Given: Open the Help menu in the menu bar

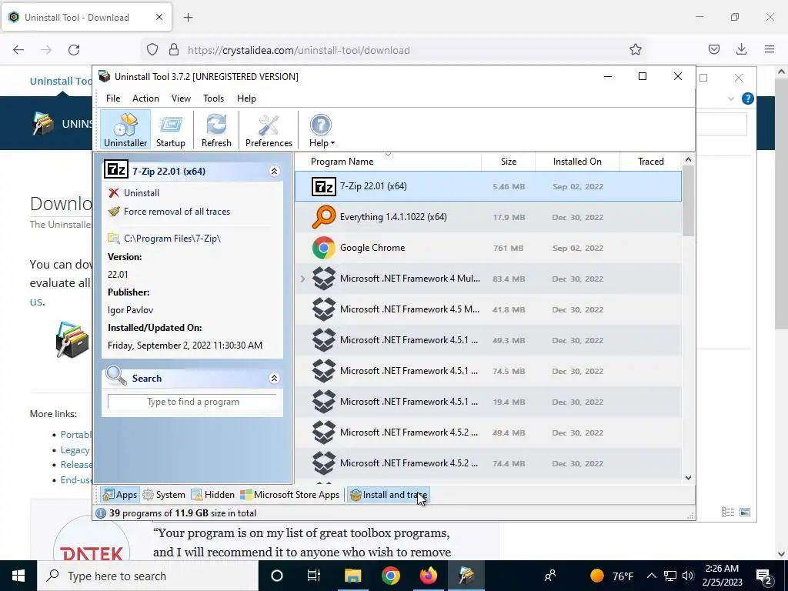Looking at the screenshot, I should click(x=246, y=98).
